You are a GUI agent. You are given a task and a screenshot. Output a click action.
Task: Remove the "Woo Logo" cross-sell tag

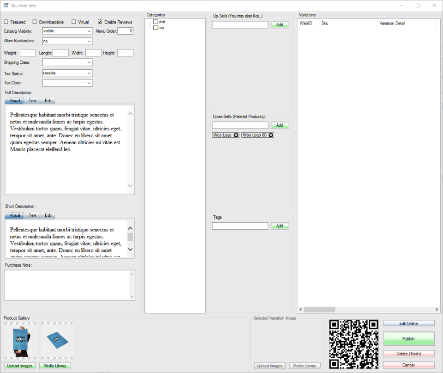[236, 135]
